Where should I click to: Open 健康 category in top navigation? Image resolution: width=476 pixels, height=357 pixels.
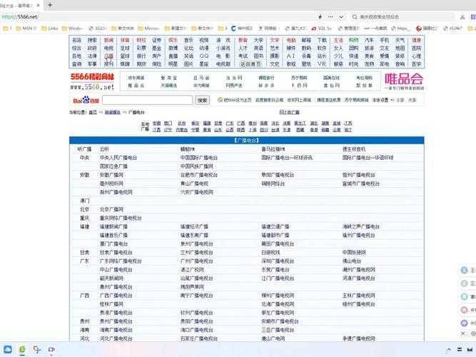tap(417, 40)
